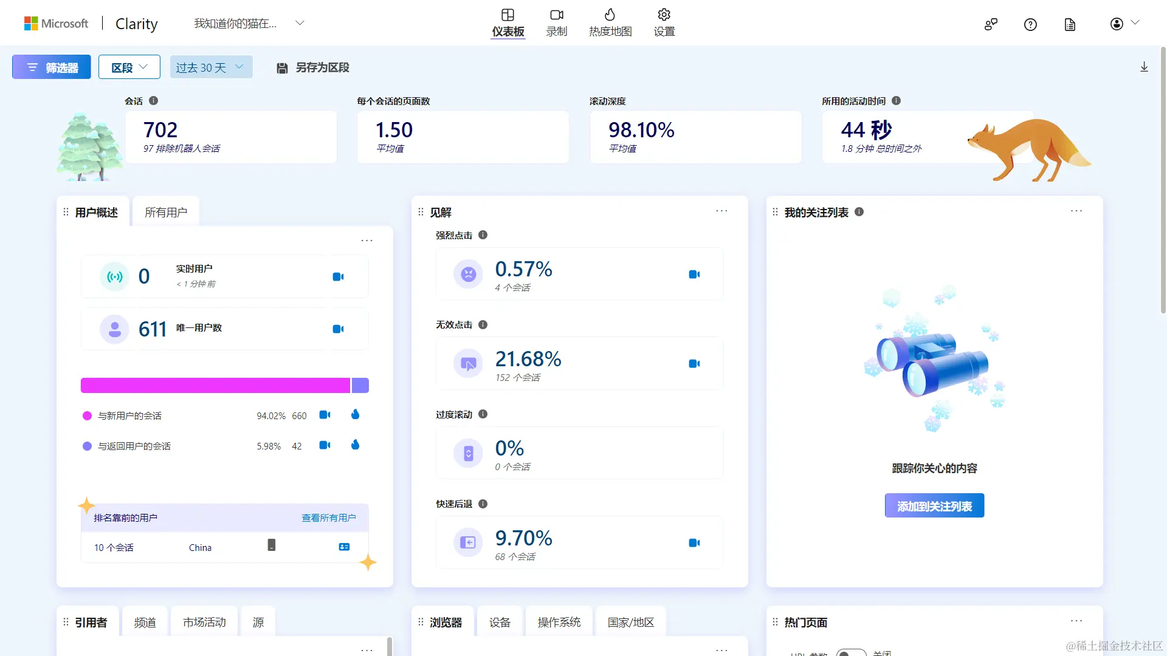View heatmap for 与新用户的会话

356,415
